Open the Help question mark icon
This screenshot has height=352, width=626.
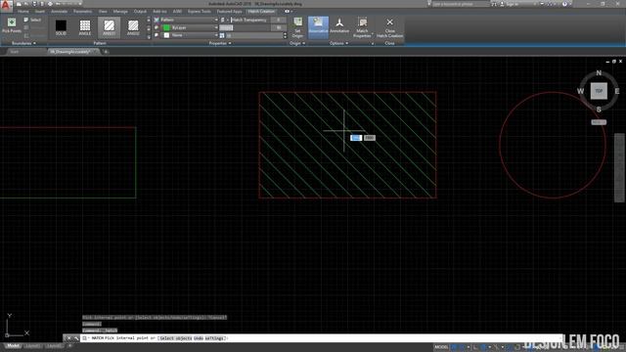click(564, 4)
